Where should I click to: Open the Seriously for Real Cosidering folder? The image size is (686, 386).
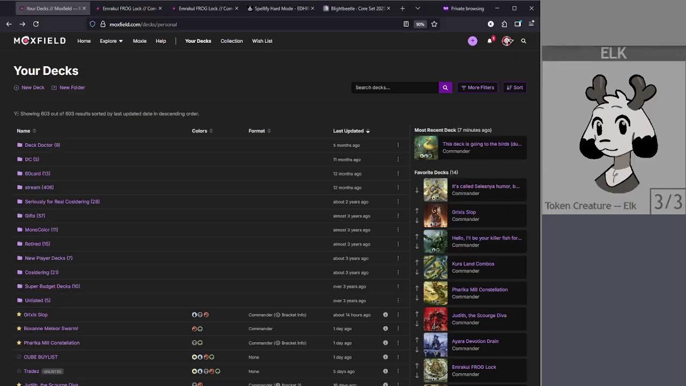tap(62, 202)
